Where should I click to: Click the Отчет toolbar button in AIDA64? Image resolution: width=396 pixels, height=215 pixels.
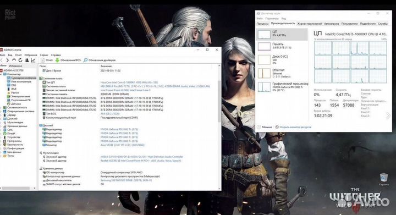pyautogui.click(x=47, y=60)
